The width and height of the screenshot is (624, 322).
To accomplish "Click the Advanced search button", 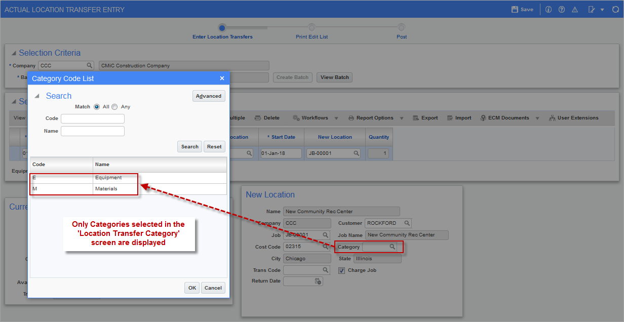I will pyautogui.click(x=209, y=96).
